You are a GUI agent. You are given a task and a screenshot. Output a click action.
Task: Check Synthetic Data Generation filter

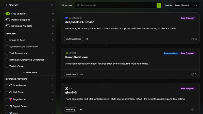click(x=7, y=47)
